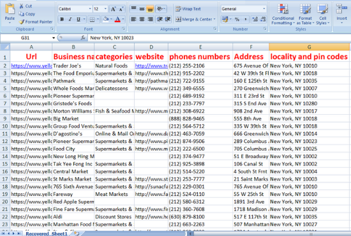
Task: Set top vertical alignment
Action: click(133, 9)
